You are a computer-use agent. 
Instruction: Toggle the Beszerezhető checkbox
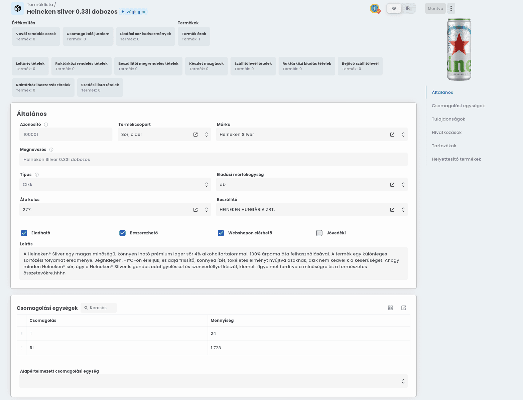click(x=122, y=233)
